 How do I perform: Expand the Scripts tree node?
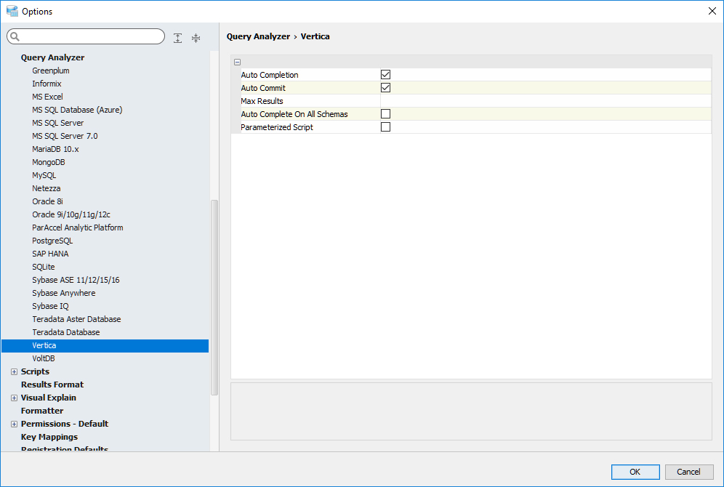14,371
